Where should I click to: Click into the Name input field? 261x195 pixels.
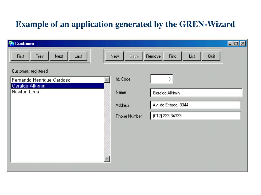pyautogui.click(x=196, y=93)
